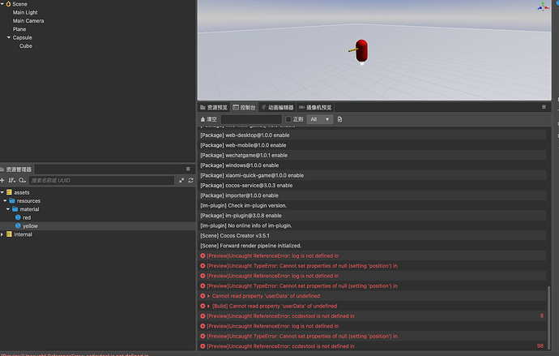The width and height of the screenshot is (559, 356).
Task: Open the console panel menu icon
Action: click(x=544, y=107)
